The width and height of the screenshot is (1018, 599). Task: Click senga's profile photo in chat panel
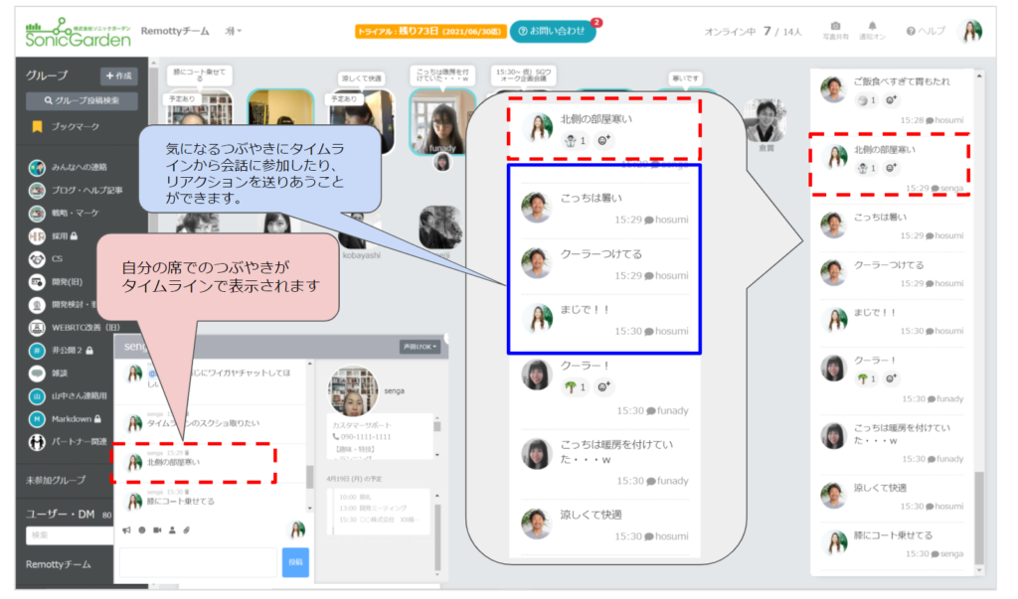353,390
